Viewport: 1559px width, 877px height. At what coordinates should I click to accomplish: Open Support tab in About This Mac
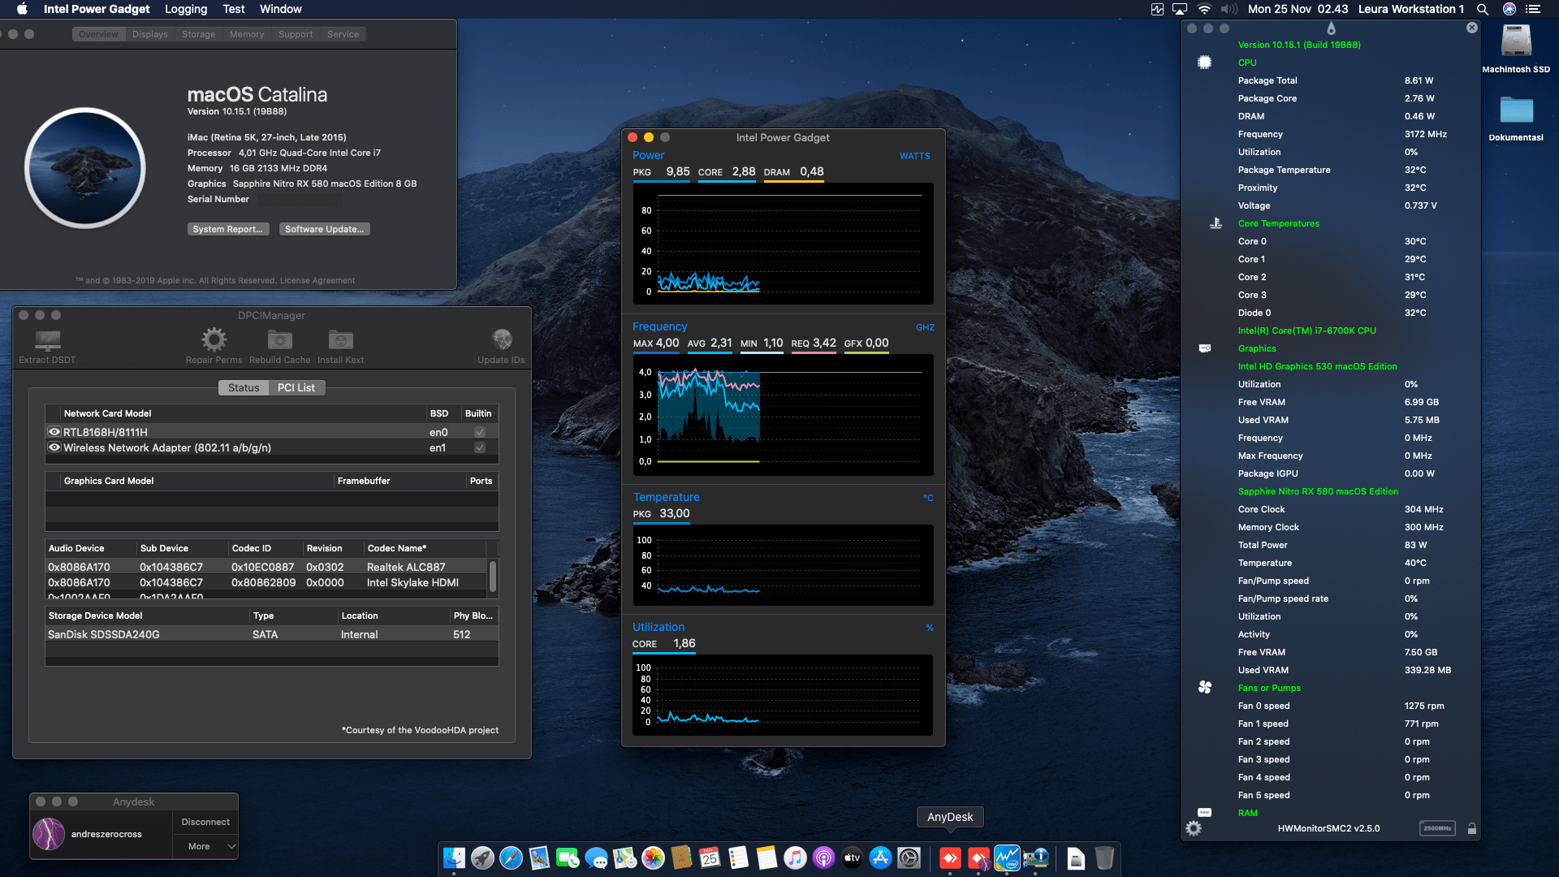point(296,34)
